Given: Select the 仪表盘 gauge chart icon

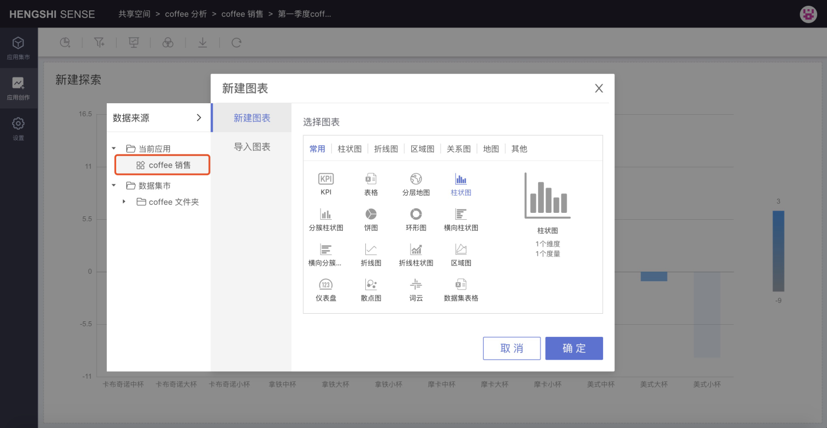Looking at the screenshot, I should pos(326,285).
